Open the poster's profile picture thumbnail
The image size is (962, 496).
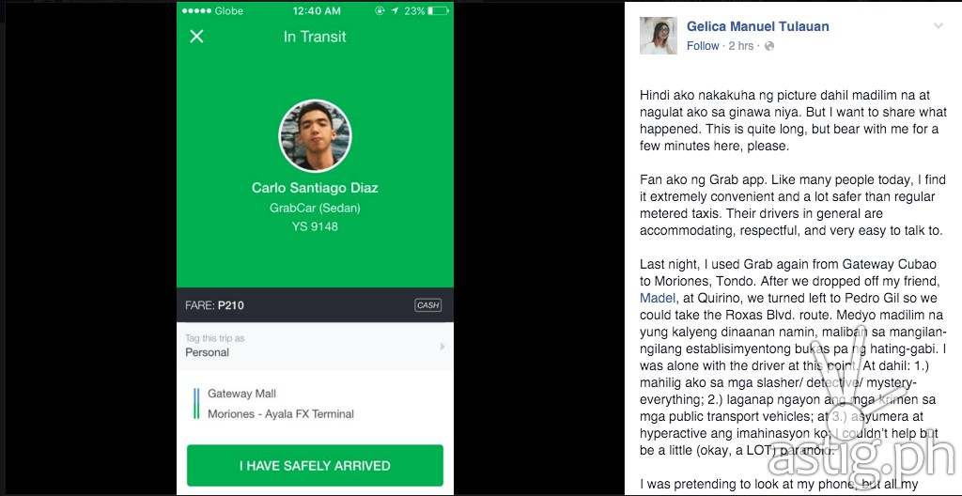[659, 36]
